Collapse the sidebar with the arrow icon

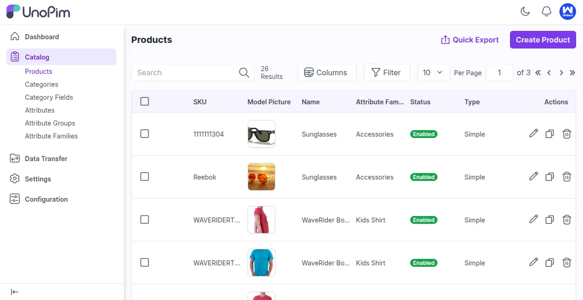tap(14, 292)
